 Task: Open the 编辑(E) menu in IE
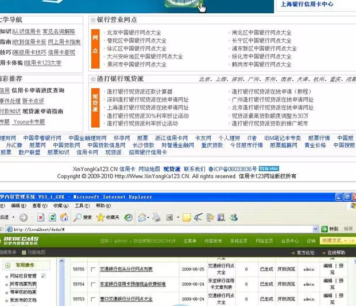coord(18,206)
